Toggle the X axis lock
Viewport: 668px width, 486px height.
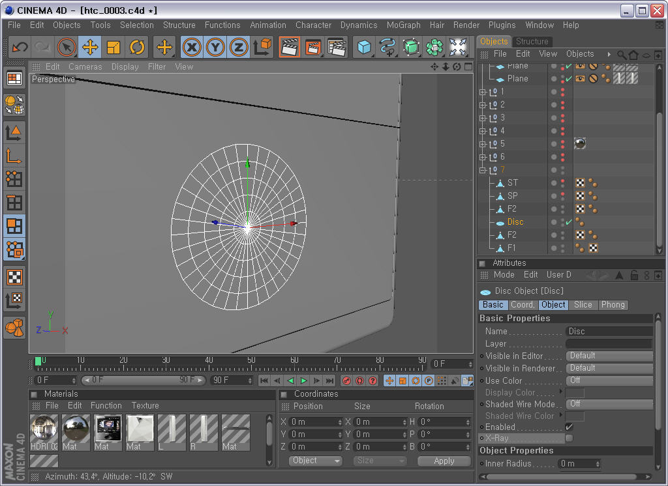[192, 47]
